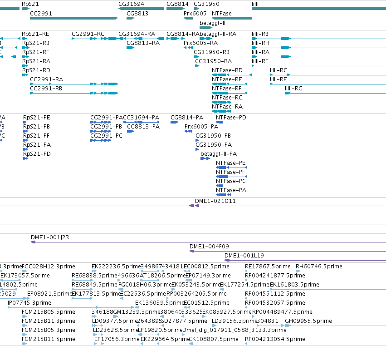Select transcript CG8813-RA

point(131,48)
